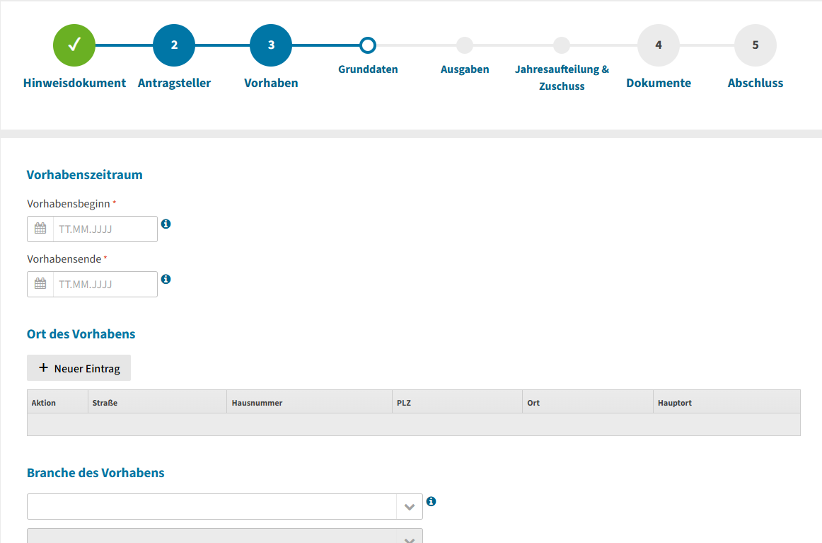Select the Ausgaben sub-step

tap(465, 45)
